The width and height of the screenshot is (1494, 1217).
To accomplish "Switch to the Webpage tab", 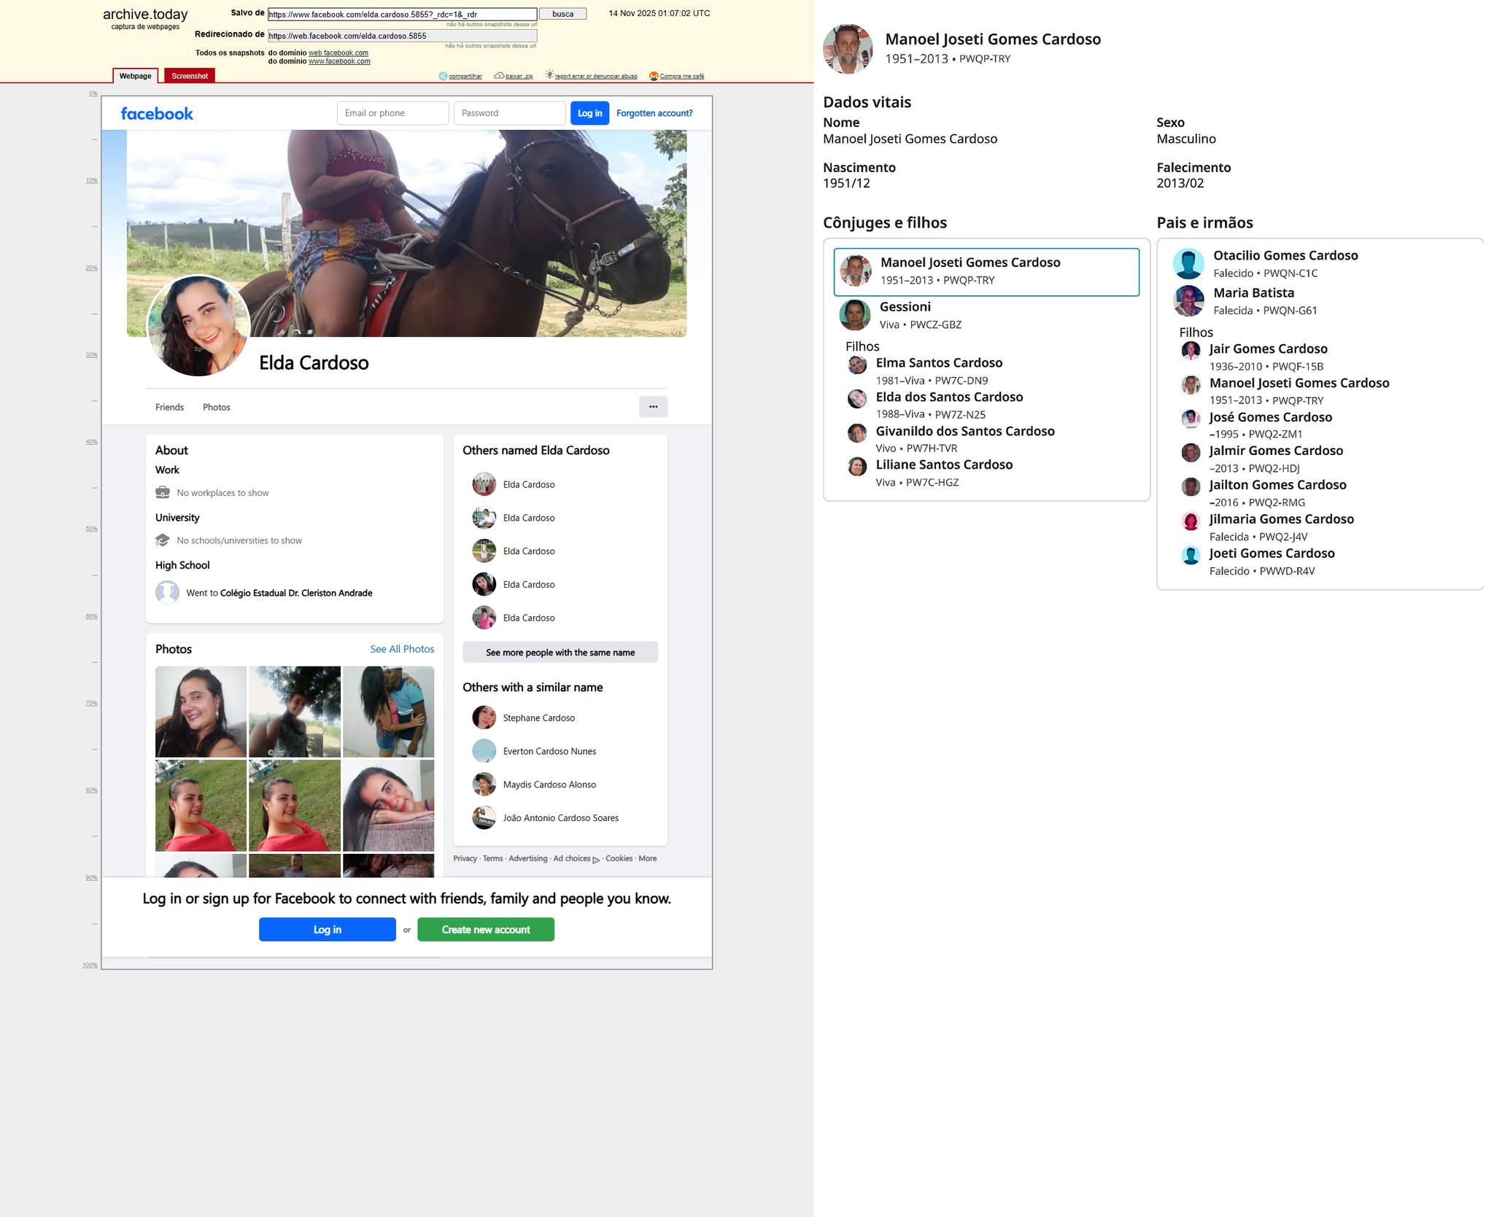I will click(135, 76).
